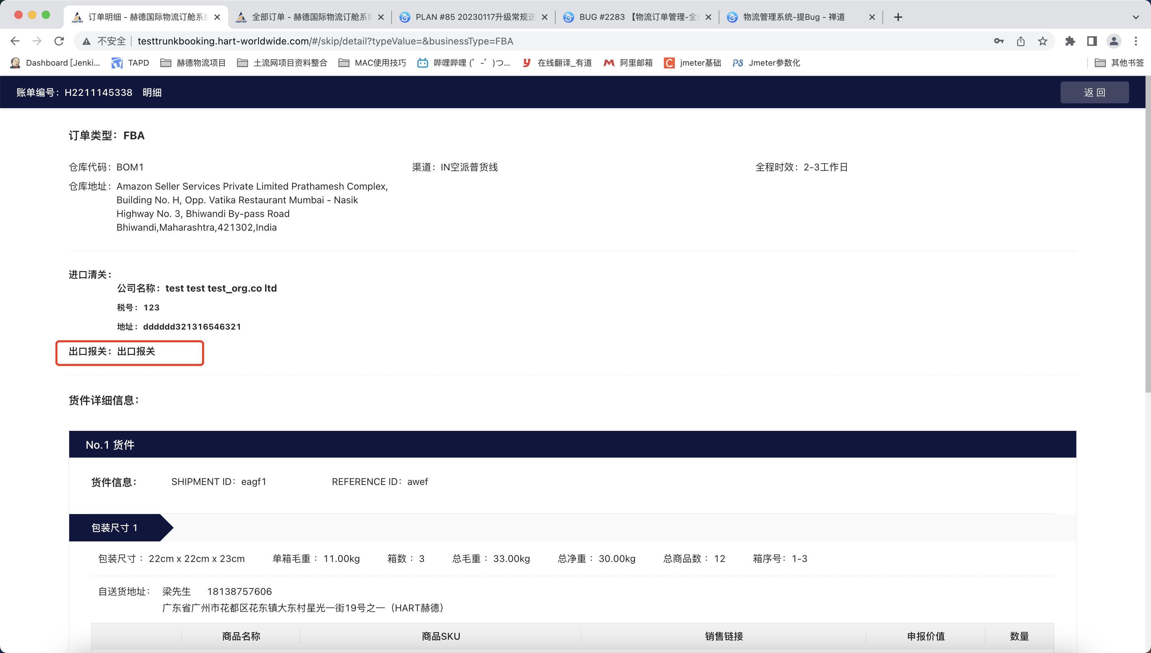Open the Chrome profile avatar icon
The height and width of the screenshot is (653, 1151).
pos(1114,41)
